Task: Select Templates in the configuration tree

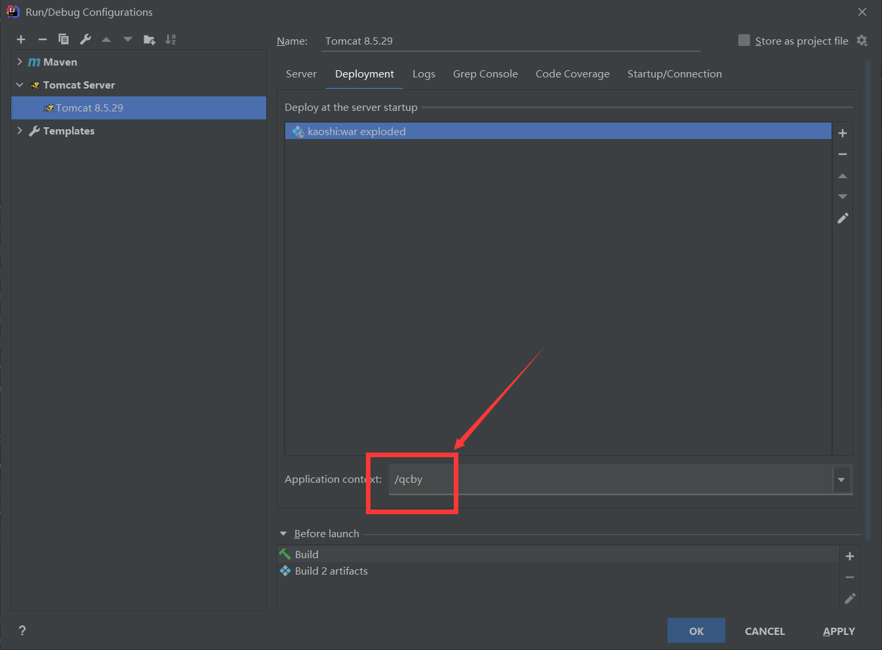Action: click(69, 131)
